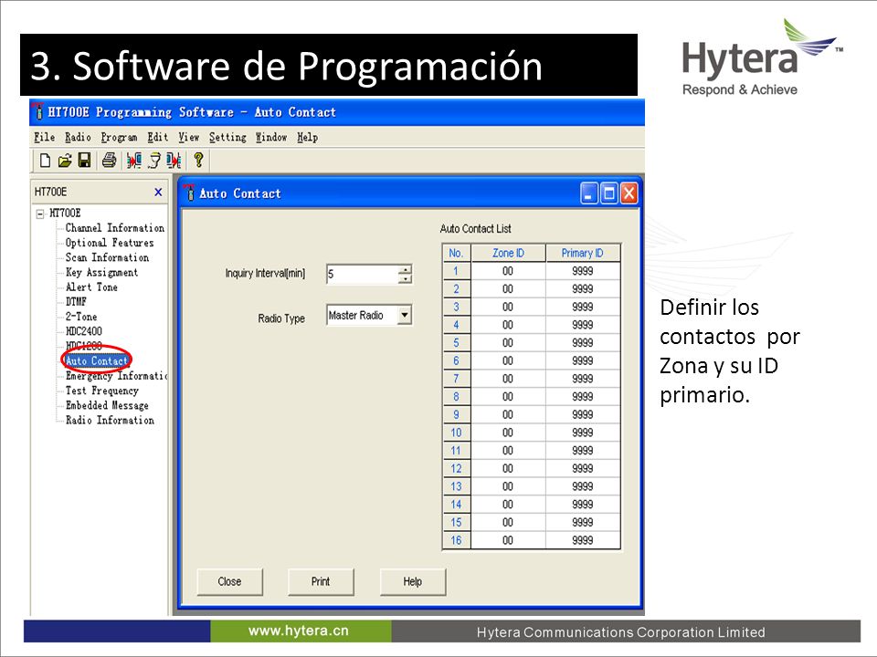
Task: Open the Radio Type dropdown
Action: tap(405, 315)
